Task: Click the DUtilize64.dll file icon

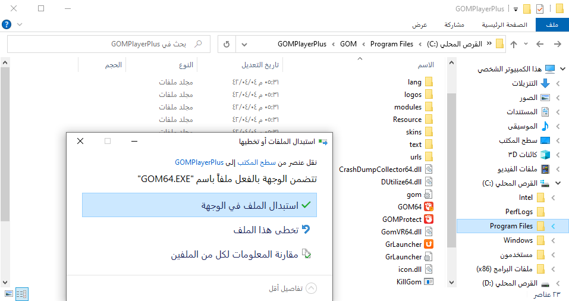Action: [x=429, y=182]
